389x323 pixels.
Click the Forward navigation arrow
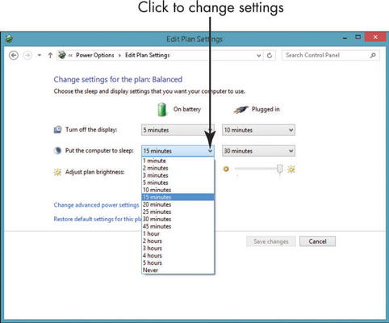27,56
